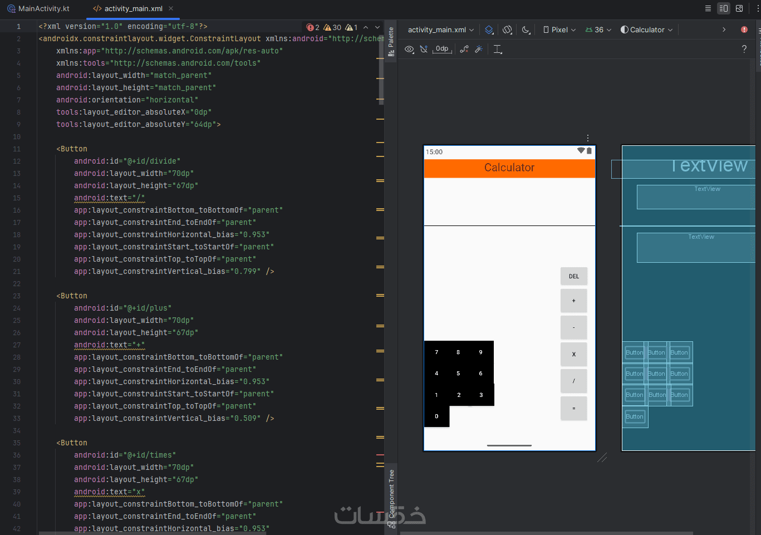The height and width of the screenshot is (535, 761).
Task: Click the night mode moon icon
Action: tap(526, 30)
